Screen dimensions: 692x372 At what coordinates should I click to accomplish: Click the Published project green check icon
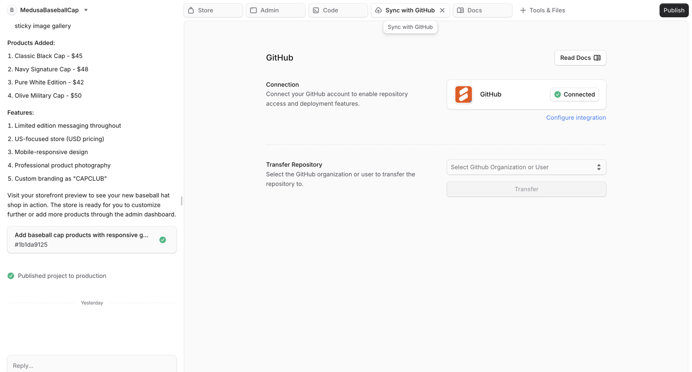[x=11, y=276]
